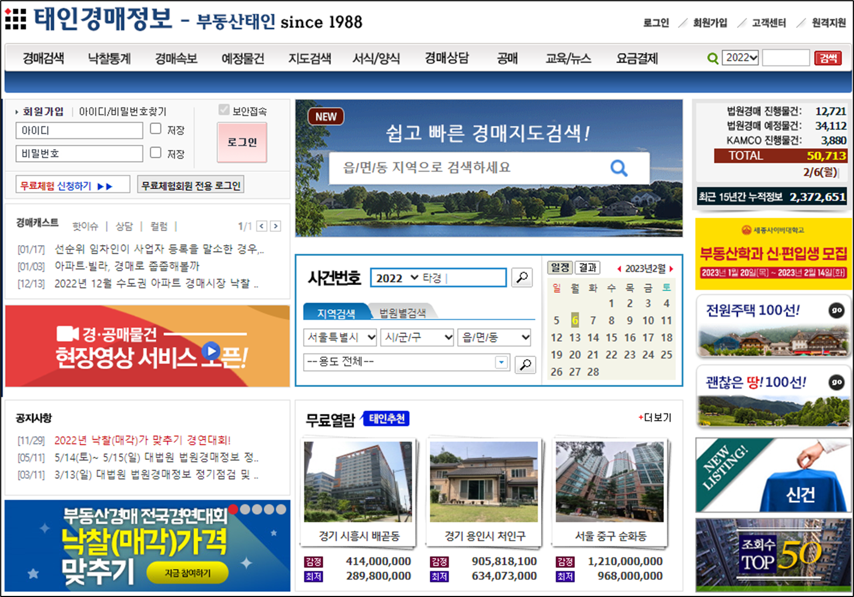
Task: Select the 결과 calendar tab
Action: (x=588, y=268)
